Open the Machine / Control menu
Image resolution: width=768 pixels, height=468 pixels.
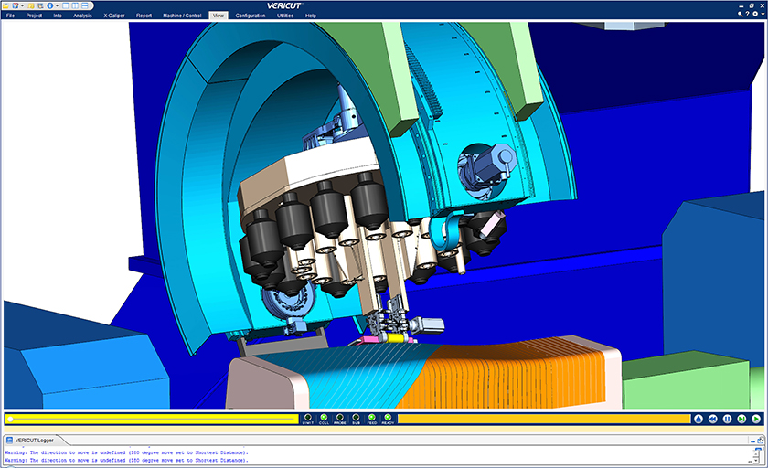point(182,16)
